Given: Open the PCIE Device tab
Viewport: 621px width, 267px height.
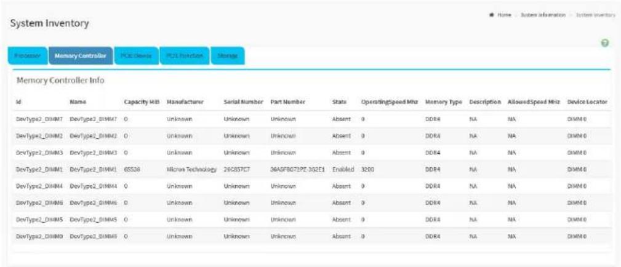Looking at the screenshot, I should [136, 56].
